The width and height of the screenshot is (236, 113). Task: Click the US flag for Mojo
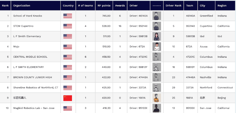[68, 47]
